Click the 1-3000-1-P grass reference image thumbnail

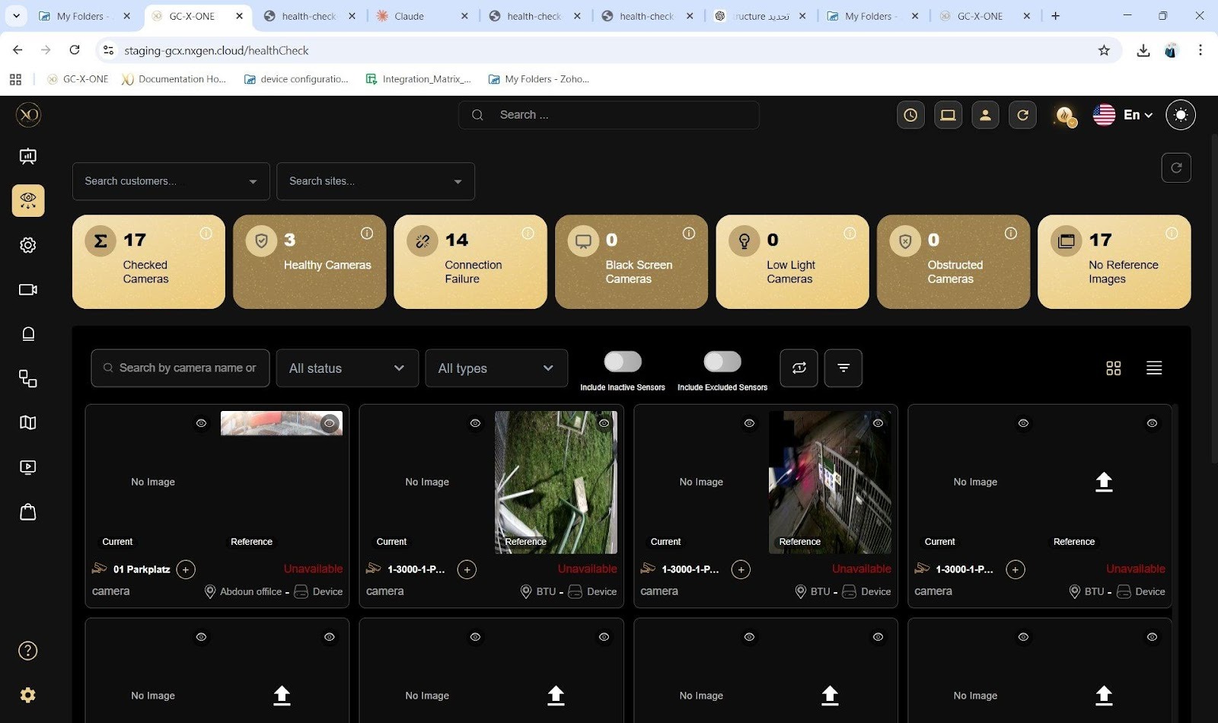[556, 482]
